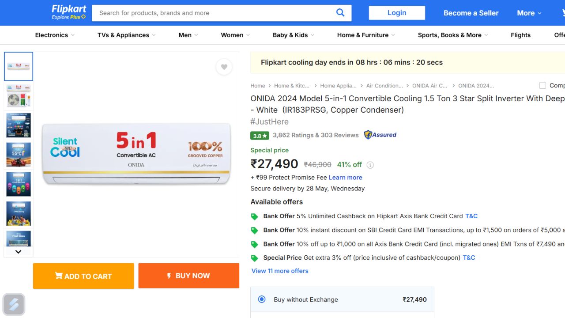
Task: Open Home & Furniture dropdown
Action: pos(366,35)
